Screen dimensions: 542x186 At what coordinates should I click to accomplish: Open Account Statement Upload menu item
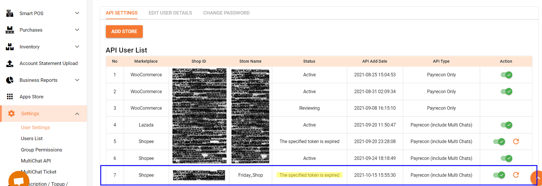coord(49,63)
